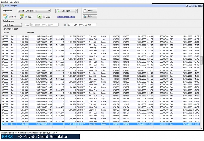
Task: Click Hide advanced criteria link
Action: click(66, 17)
